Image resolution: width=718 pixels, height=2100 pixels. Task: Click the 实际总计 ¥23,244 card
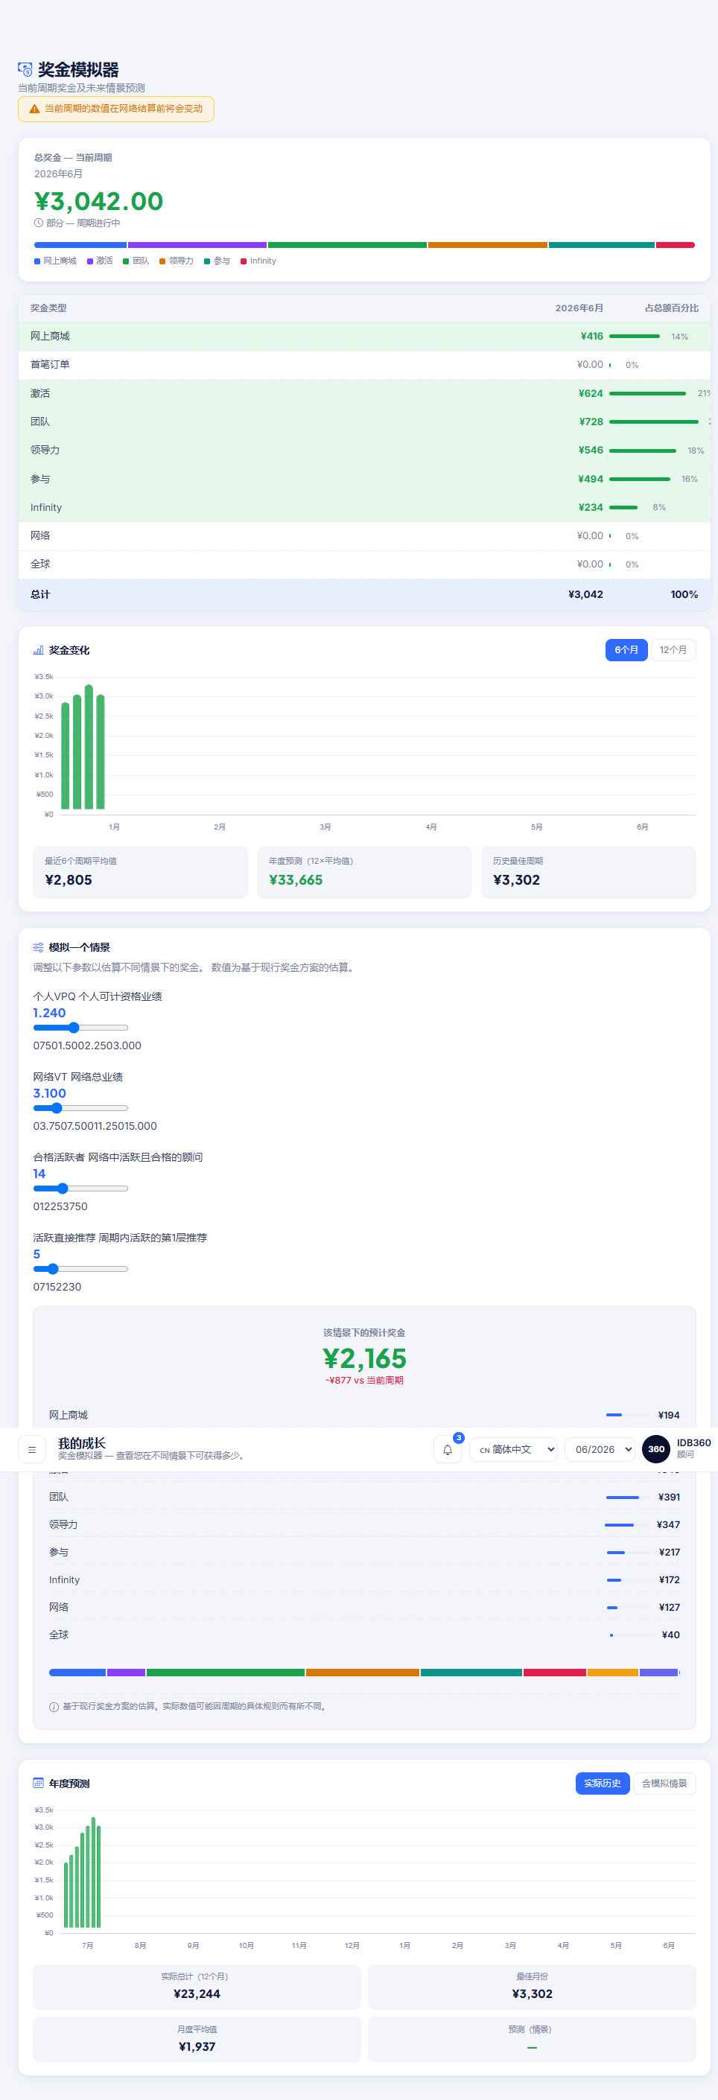(x=197, y=1987)
